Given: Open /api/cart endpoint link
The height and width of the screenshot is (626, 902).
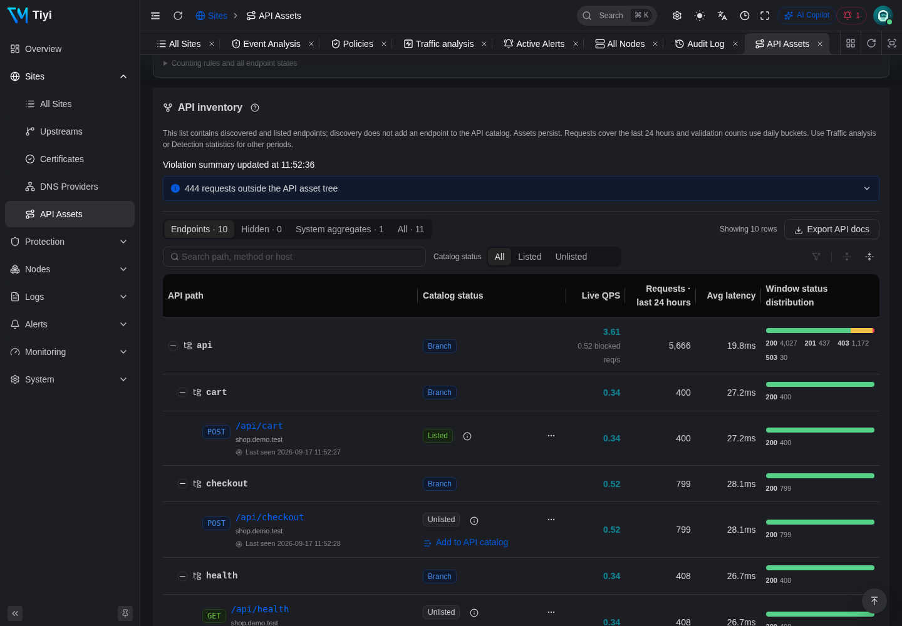Looking at the screenshot, I should 259,426.
